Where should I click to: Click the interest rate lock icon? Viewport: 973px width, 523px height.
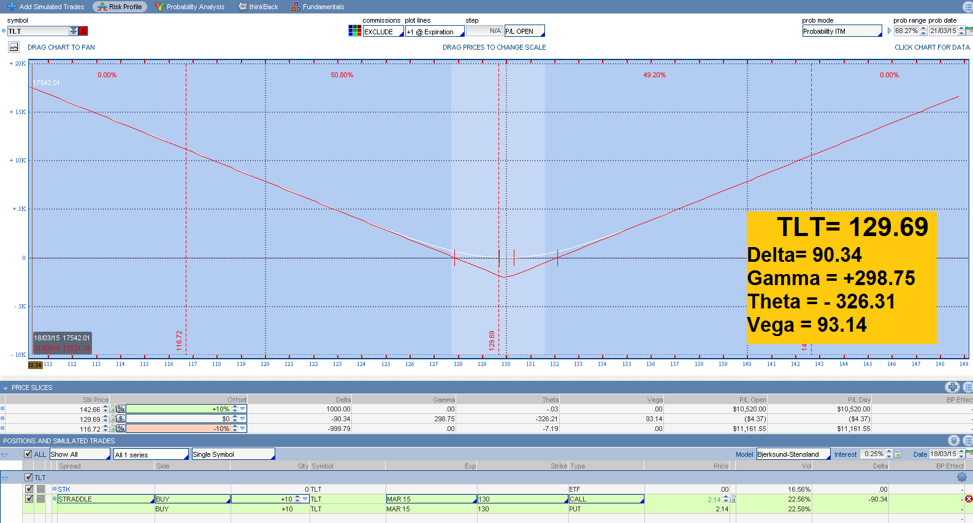898,454
